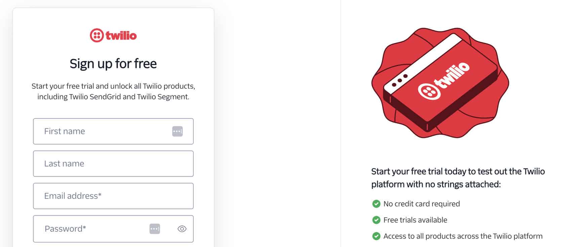This screenshot has height=247, width=563.
Task: Click green check beside Access to all products
Action: tap(376, 236)
